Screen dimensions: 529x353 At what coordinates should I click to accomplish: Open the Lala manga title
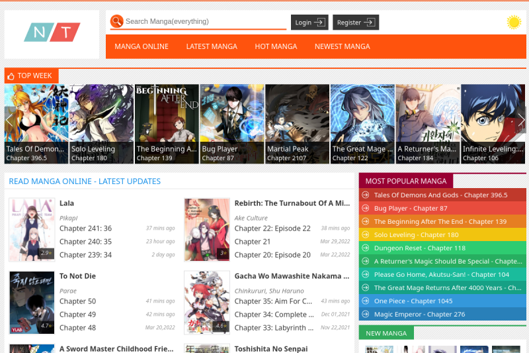67,203
